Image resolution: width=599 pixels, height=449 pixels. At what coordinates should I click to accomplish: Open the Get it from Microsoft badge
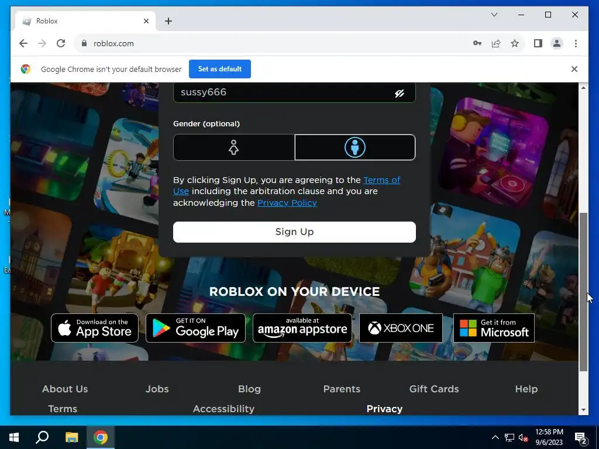click(x=494, y=328)
